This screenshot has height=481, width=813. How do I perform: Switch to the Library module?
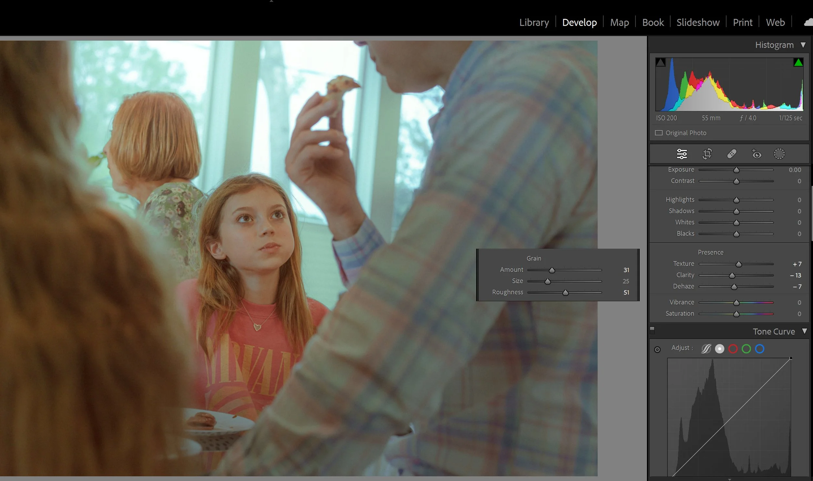click(x=534, y=22)
